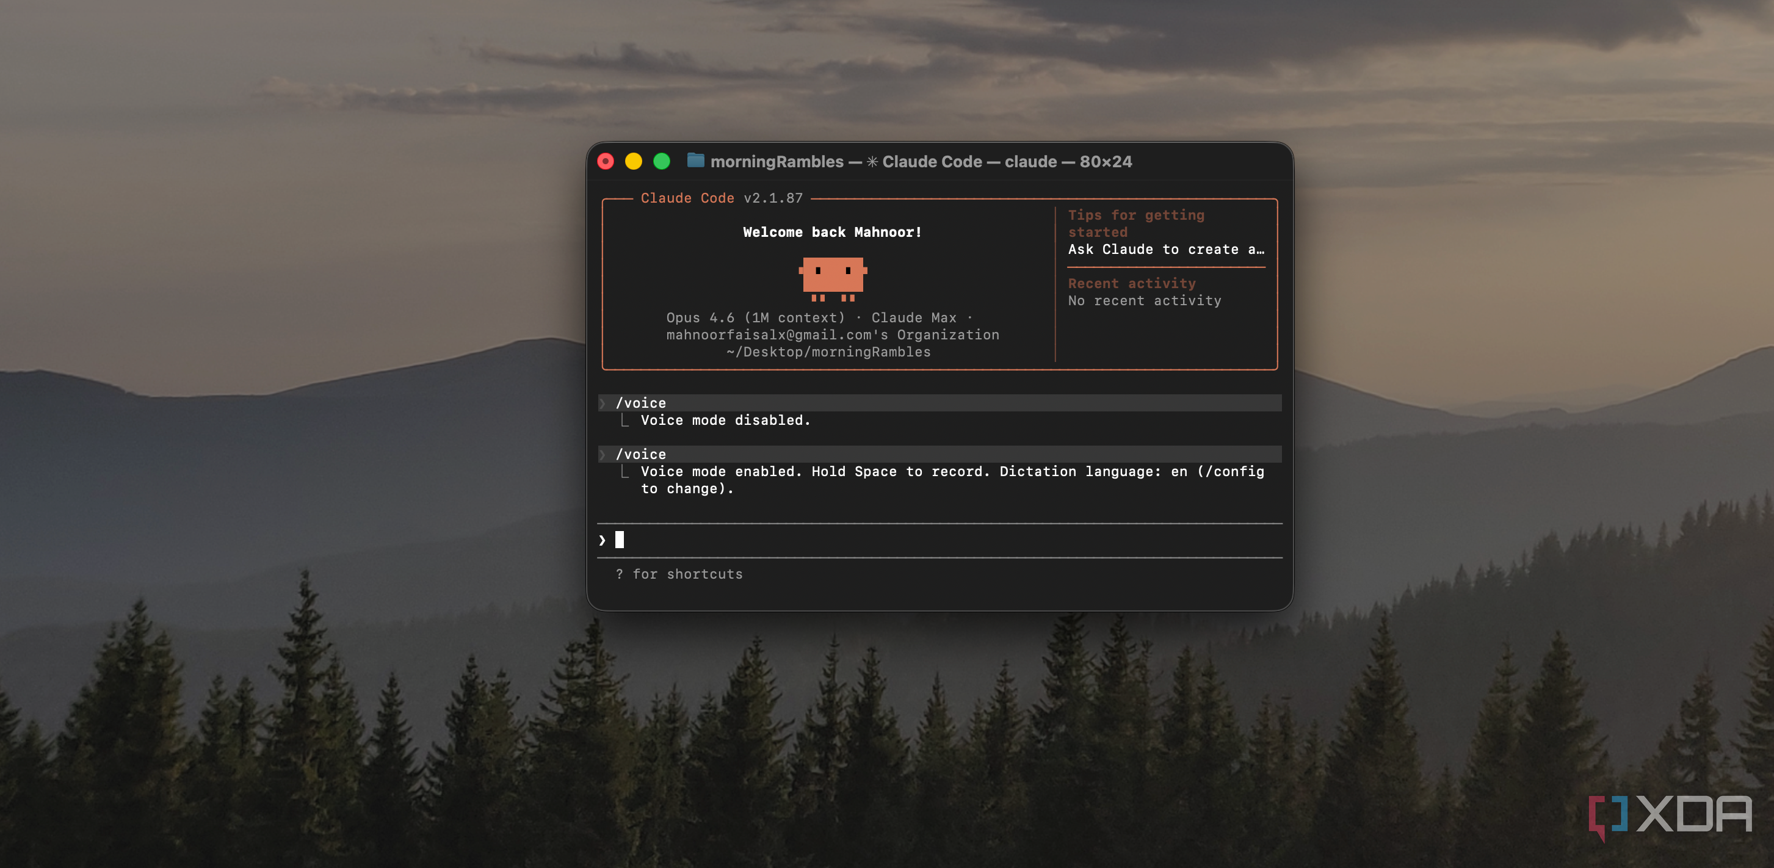Focus the command prompt input line
1774x868 pixels.
click(x=939, y=540)
